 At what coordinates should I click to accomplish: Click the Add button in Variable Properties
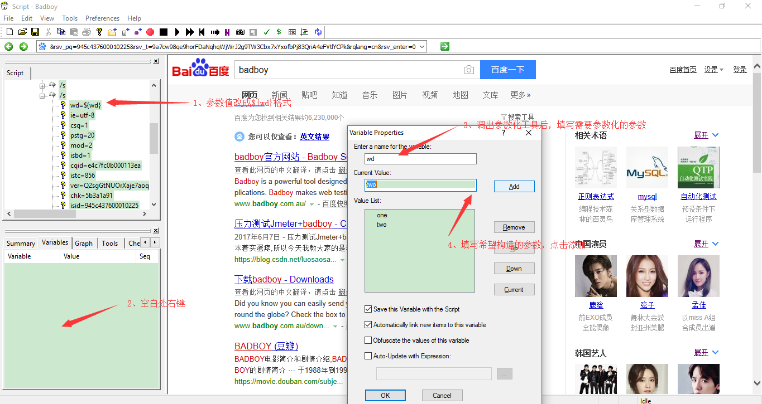point(514,187)
